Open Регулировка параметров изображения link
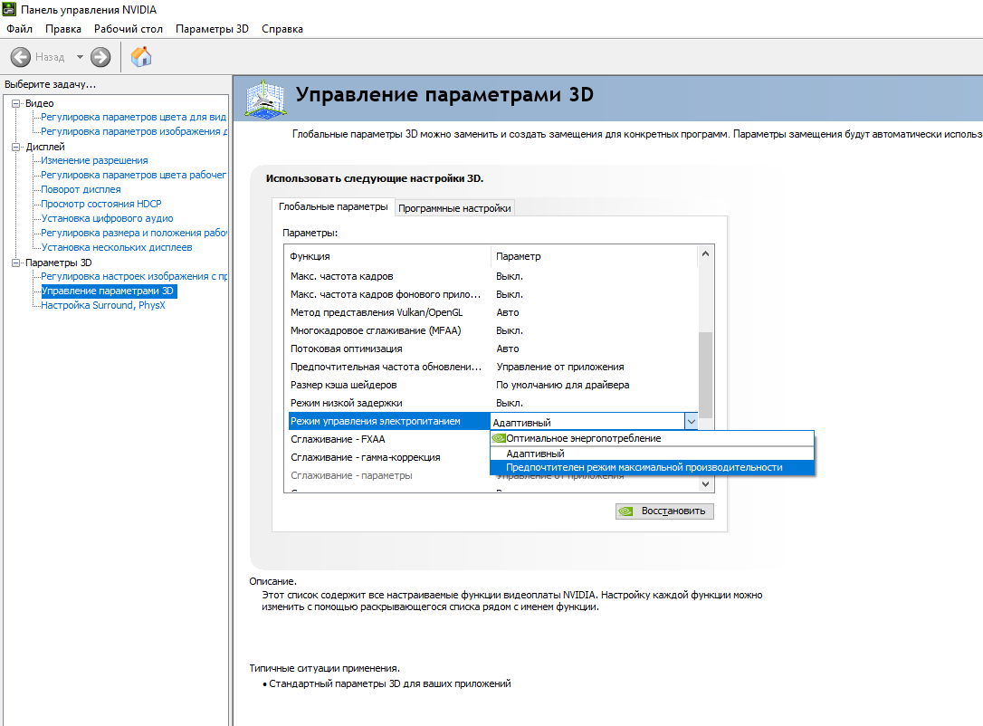Screen dimensions: 983x726 [133, 131]
